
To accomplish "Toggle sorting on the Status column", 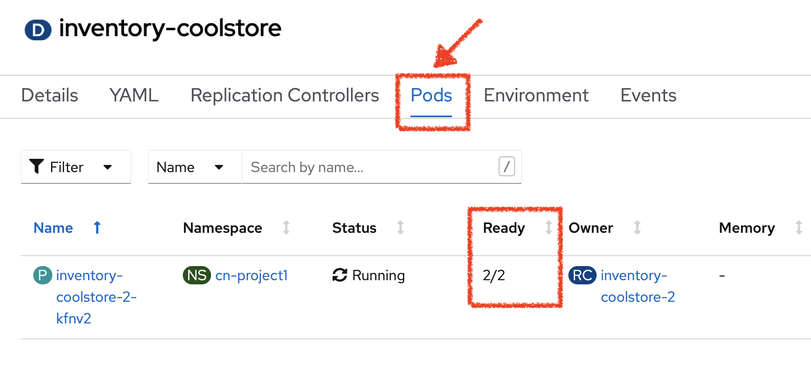I will (400, 228).
